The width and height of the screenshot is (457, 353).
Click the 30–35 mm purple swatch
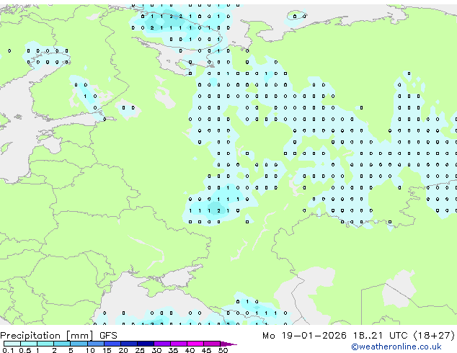(161, 344)
